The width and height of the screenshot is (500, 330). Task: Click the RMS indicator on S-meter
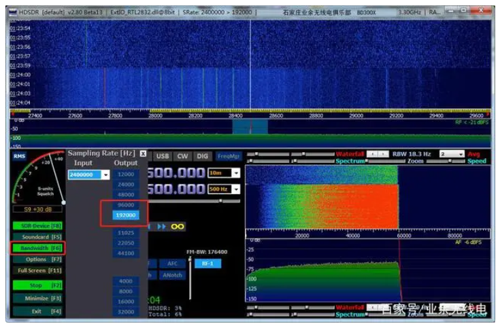coord(18,155)
